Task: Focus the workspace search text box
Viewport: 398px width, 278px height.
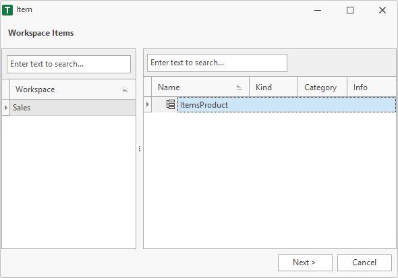Action: pos(69,65)
